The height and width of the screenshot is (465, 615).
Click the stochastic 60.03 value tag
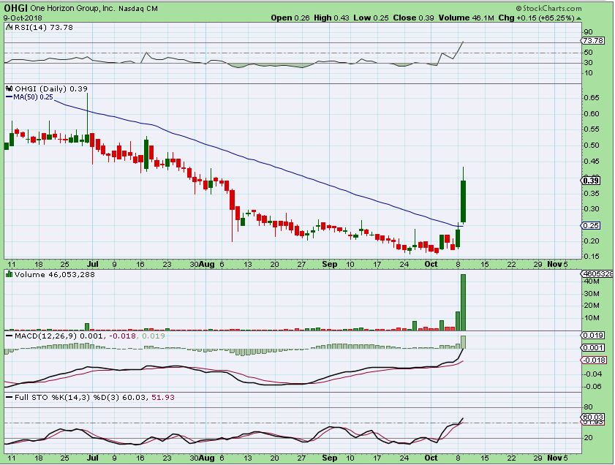click(592, 417)
